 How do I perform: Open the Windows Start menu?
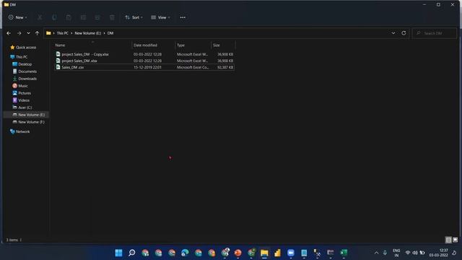point(118,253)
